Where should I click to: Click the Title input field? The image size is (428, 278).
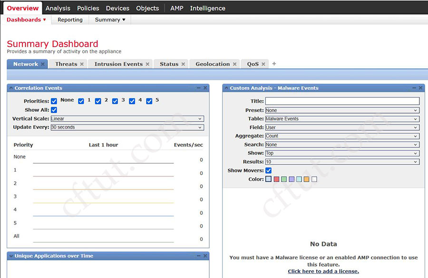(x=342, y=101)
